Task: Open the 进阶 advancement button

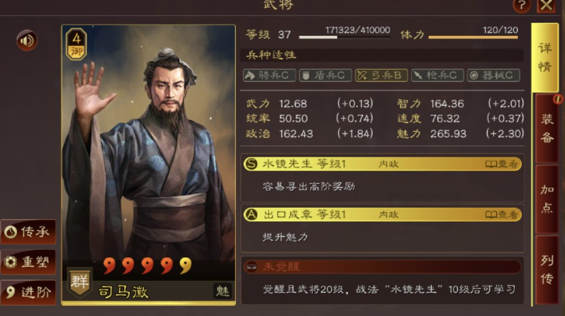Action: [28, 292]
